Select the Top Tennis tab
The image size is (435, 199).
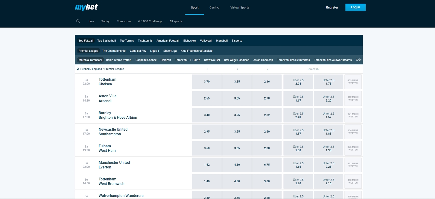click(127, 41)
